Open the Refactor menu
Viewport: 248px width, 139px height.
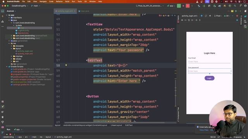(x=59, y=2)
